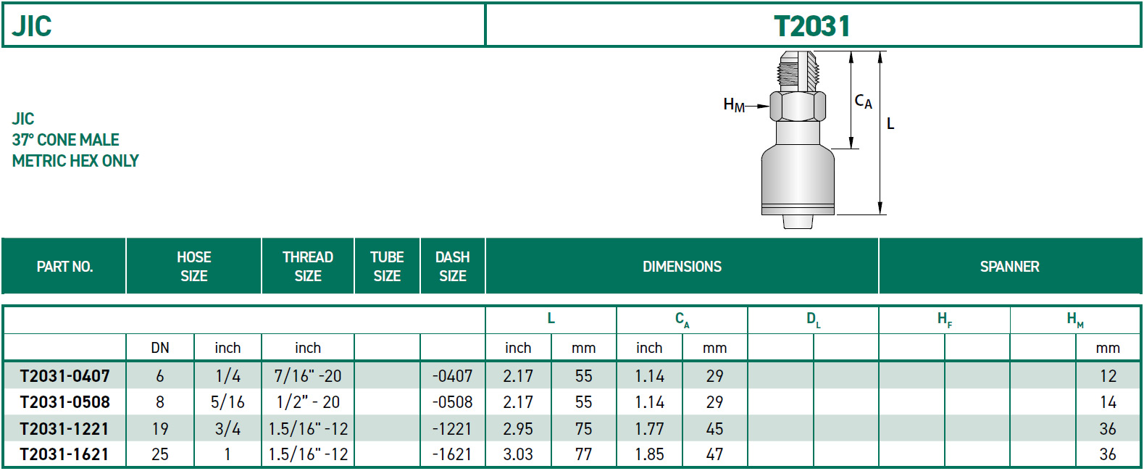Click HM spanner value in T2031-1621 row
This screenshot has width=1144, height=471.
click(x=1108, y=454)
